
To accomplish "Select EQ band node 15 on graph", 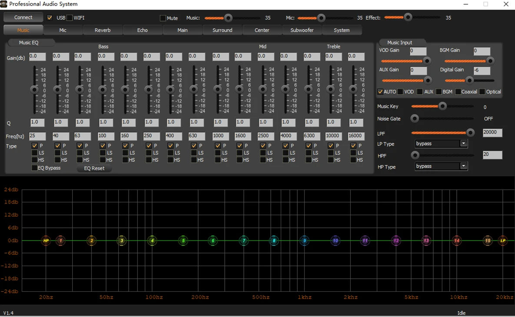I will 488,240.
